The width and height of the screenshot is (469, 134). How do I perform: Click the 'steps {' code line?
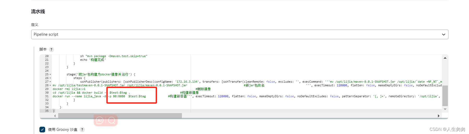79,78
